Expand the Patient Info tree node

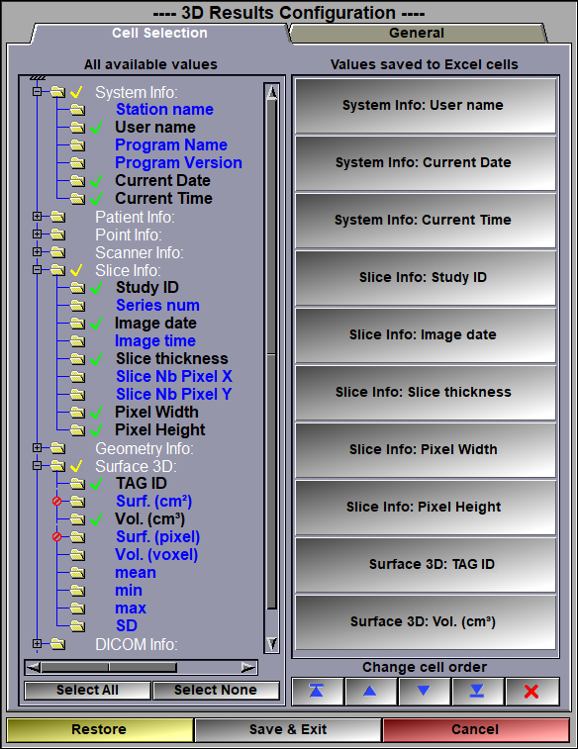pos(38,217)
